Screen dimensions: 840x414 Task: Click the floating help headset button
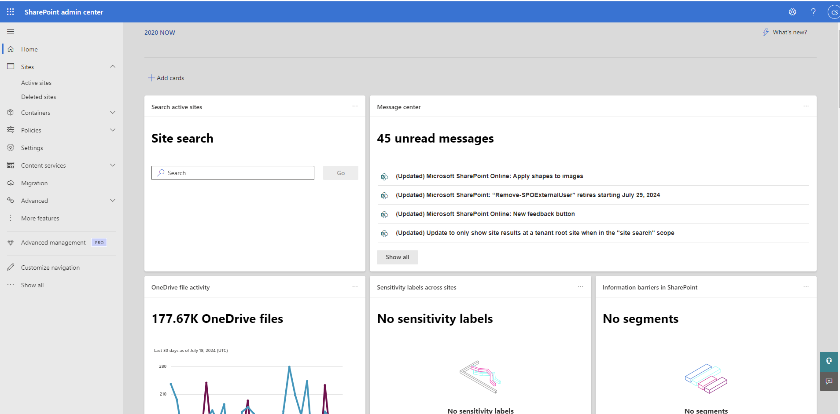click(x=829, y=361)
